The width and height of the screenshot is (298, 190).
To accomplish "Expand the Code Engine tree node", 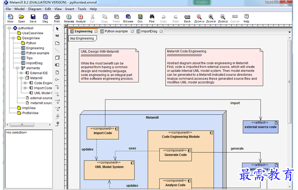I will tap(25, 83).
